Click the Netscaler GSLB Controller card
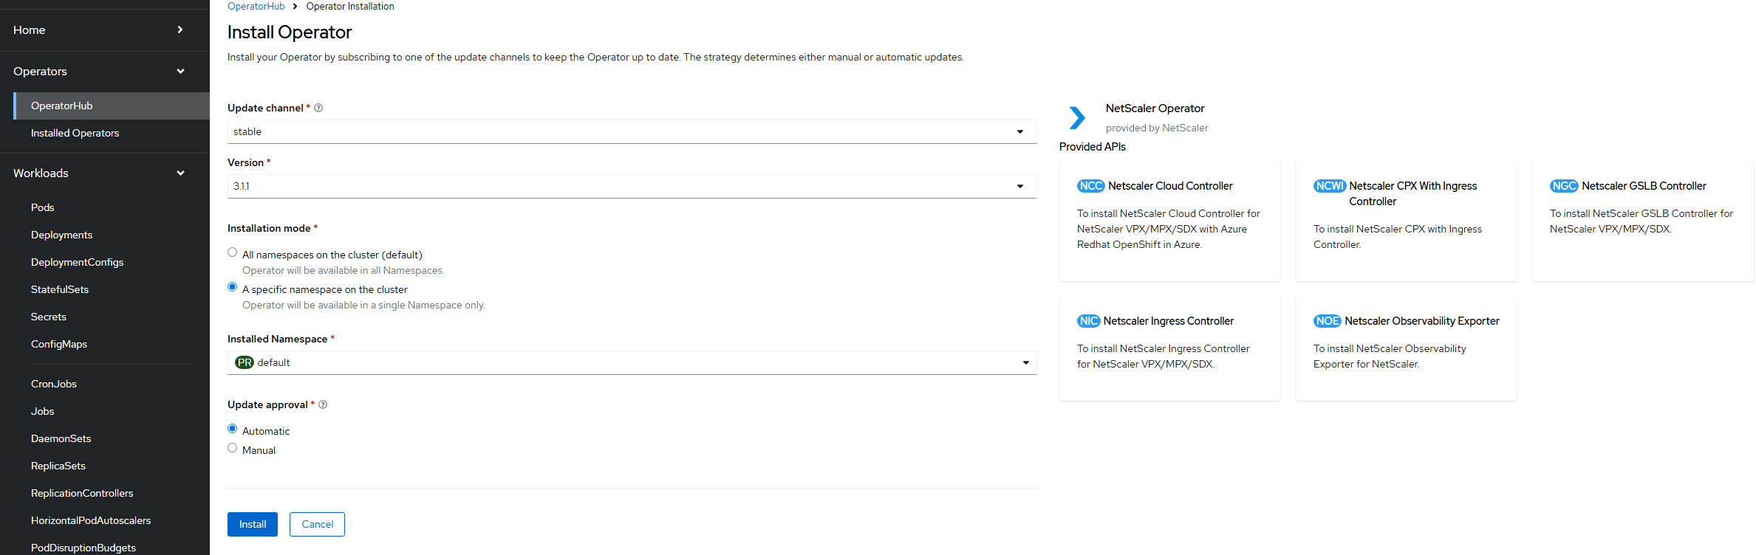The height and width of the screenshot is (555, 1756). click(1643, 221)
